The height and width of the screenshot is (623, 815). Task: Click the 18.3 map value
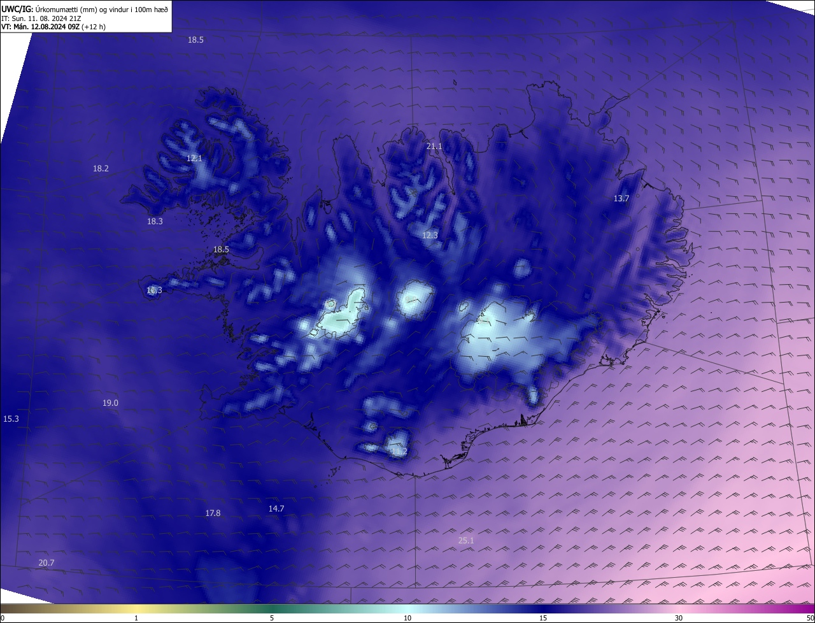[x=155, y=222]
